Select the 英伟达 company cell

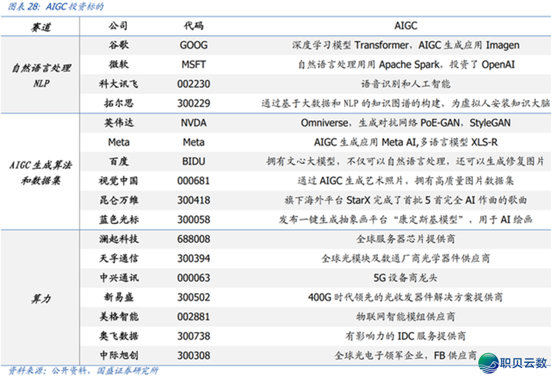pos(118,123)
